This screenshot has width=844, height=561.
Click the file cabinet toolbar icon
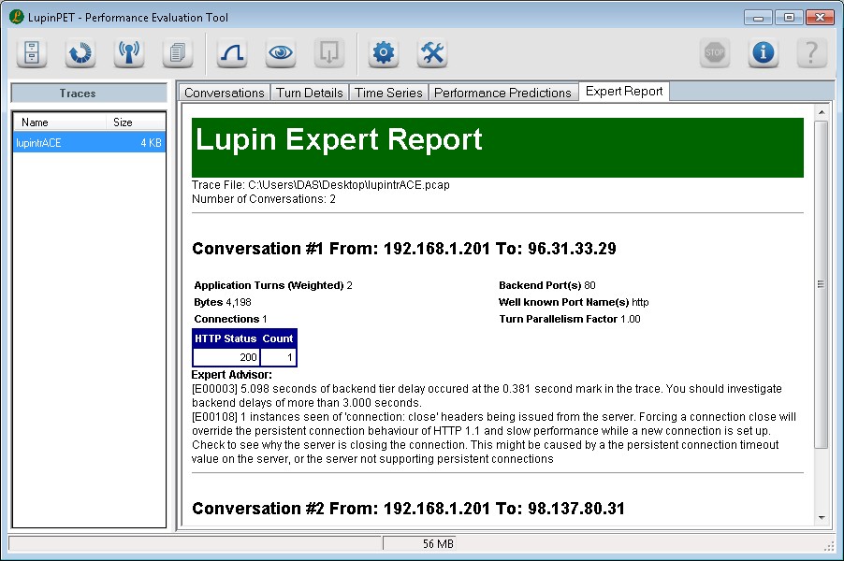(x=32, y=52)
